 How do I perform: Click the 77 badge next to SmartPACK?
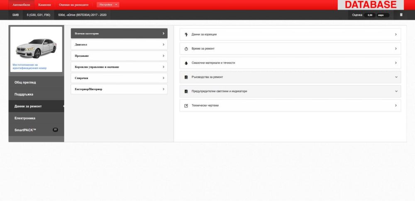coord(55,130)
